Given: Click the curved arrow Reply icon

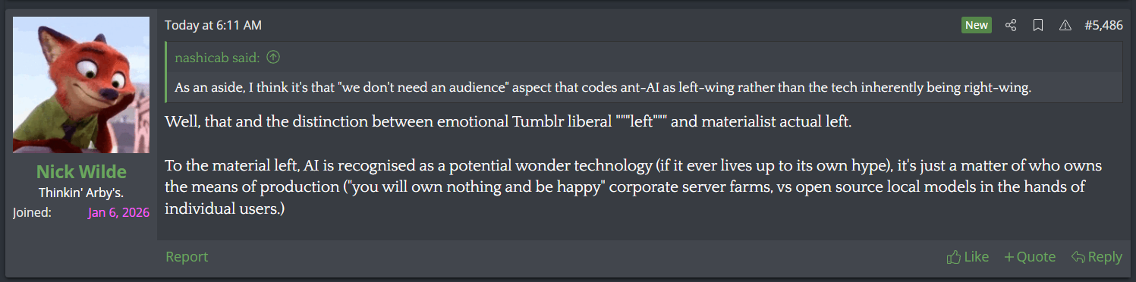Looking at the screenshot, I should pos(1078,257).
